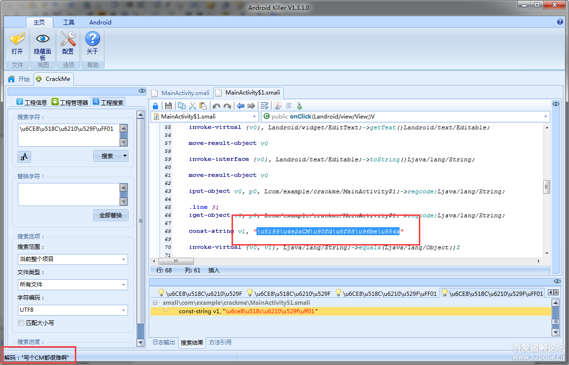Click inside the 替换字符 replace text field
569x365 pixels.
click(69, 194)
